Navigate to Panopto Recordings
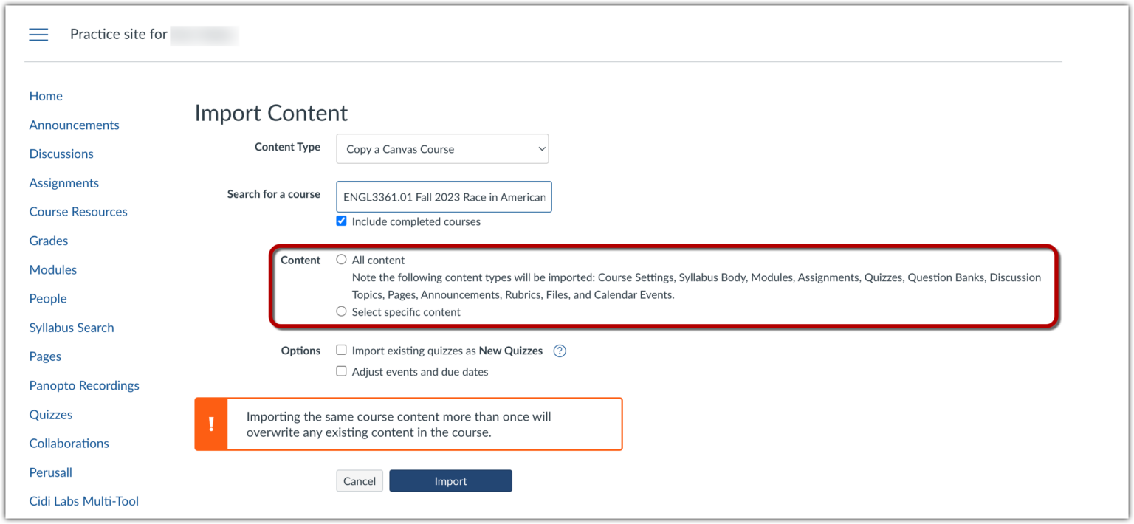1134x524 pixels. click(x=83, y=385)
